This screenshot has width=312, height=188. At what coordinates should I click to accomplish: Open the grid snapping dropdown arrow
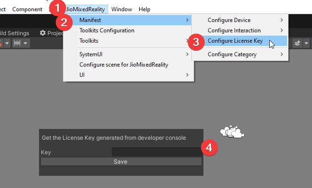pyautogui.click(x=25, y=43)
